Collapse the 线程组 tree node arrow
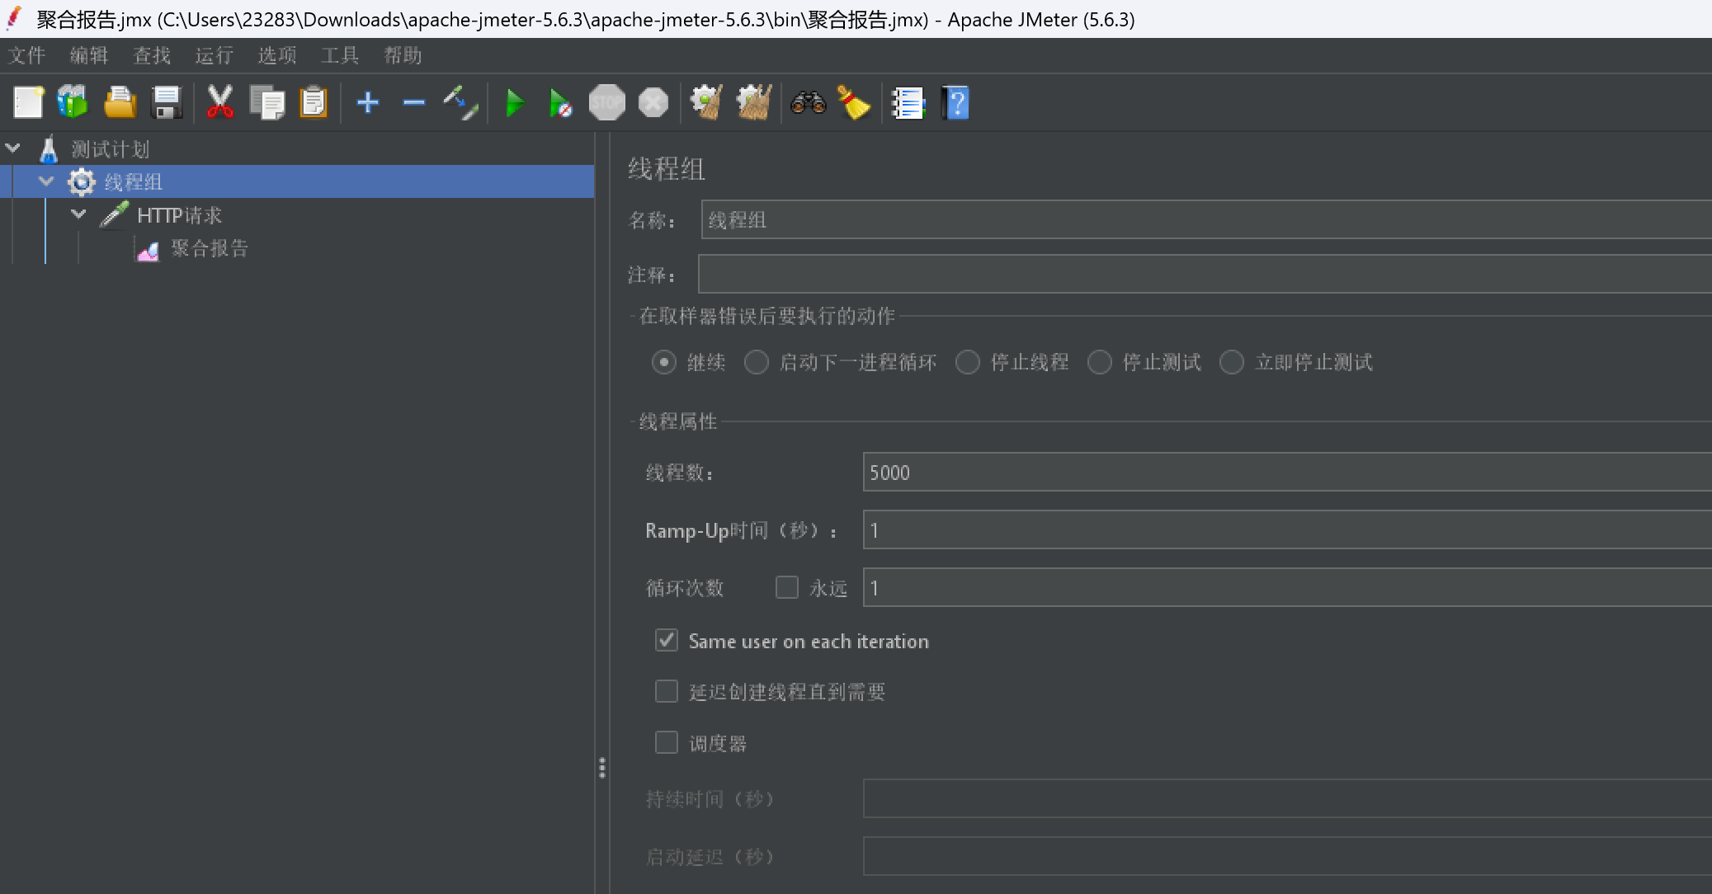This screenshot has height=894, width=1712. point(46,181)
